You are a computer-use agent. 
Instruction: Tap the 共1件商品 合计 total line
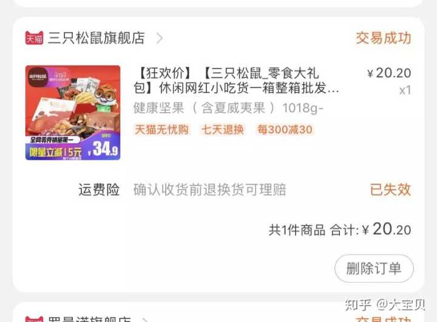point(340,229)
